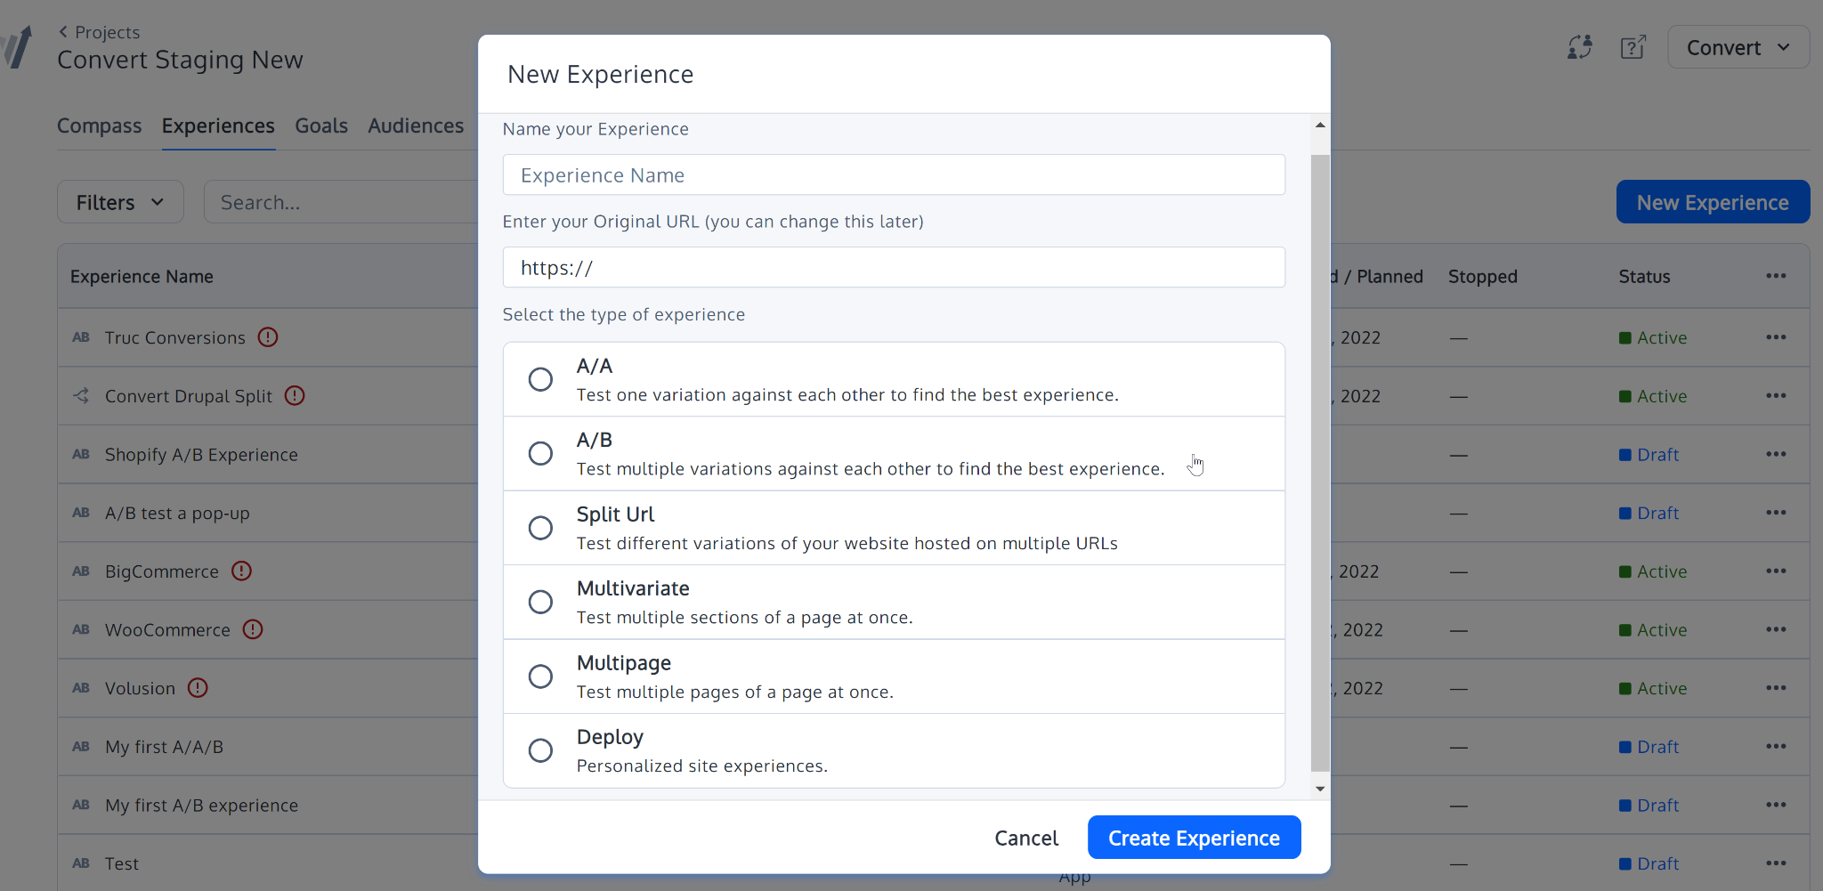Open the Goals tab
Image resolution: width=1823 pixels, height=891 pixels.
pyautogui.click(x=321, y=126)
